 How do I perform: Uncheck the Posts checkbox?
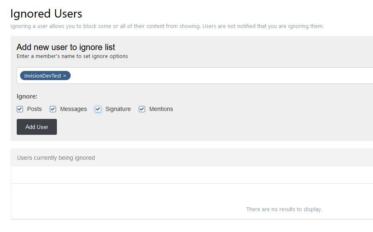point(20,109)
